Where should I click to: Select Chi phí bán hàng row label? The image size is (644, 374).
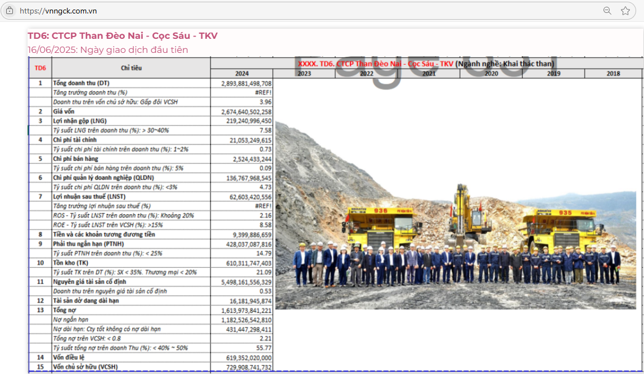click(x=75, y=159)
